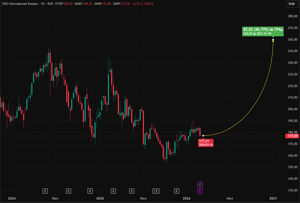Click the МАКС 184,43 high value

tap(83, 4)
